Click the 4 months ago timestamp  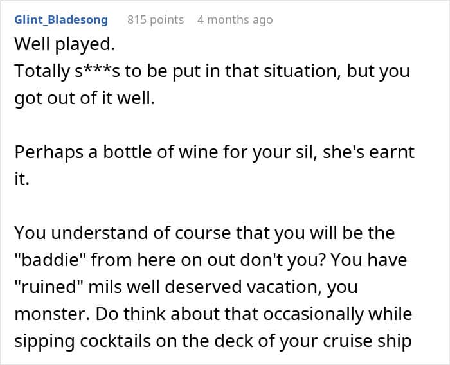[x=235, y=20]
